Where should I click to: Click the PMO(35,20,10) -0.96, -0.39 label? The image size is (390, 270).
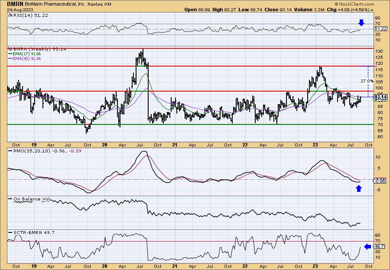pos(47,151)
